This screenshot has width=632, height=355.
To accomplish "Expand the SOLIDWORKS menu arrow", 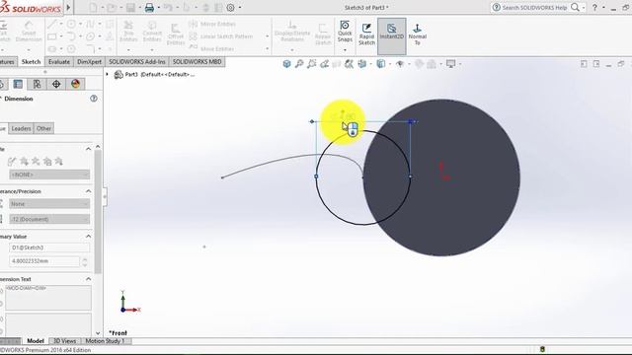I will click(x=68, y=7).
